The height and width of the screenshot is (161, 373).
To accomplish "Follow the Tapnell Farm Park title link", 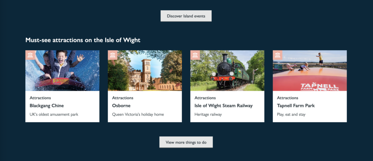I will 296,106.
